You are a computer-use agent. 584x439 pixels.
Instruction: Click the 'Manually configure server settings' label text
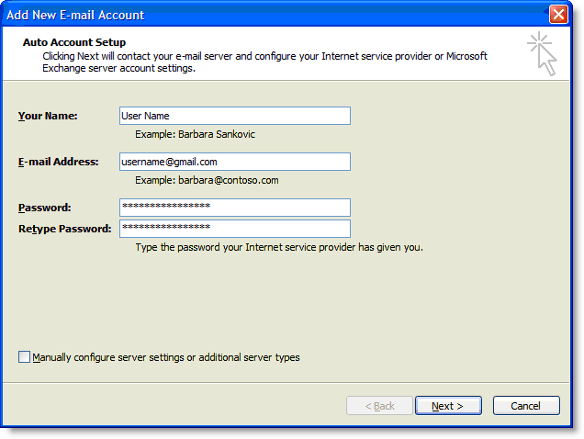(x=166, y=357)
